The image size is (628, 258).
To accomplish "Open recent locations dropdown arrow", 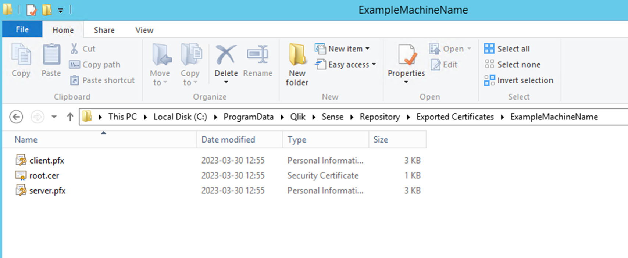I will [54, 117].
